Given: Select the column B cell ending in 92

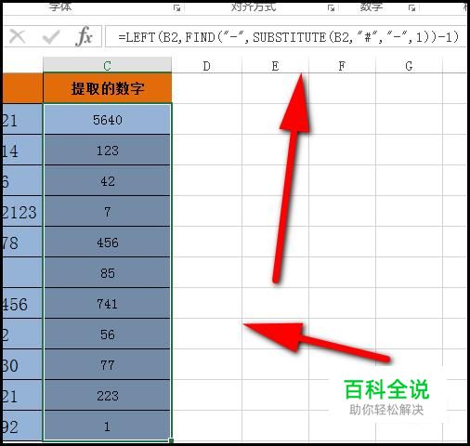Looking at the screenshot, I should point(22,426).
